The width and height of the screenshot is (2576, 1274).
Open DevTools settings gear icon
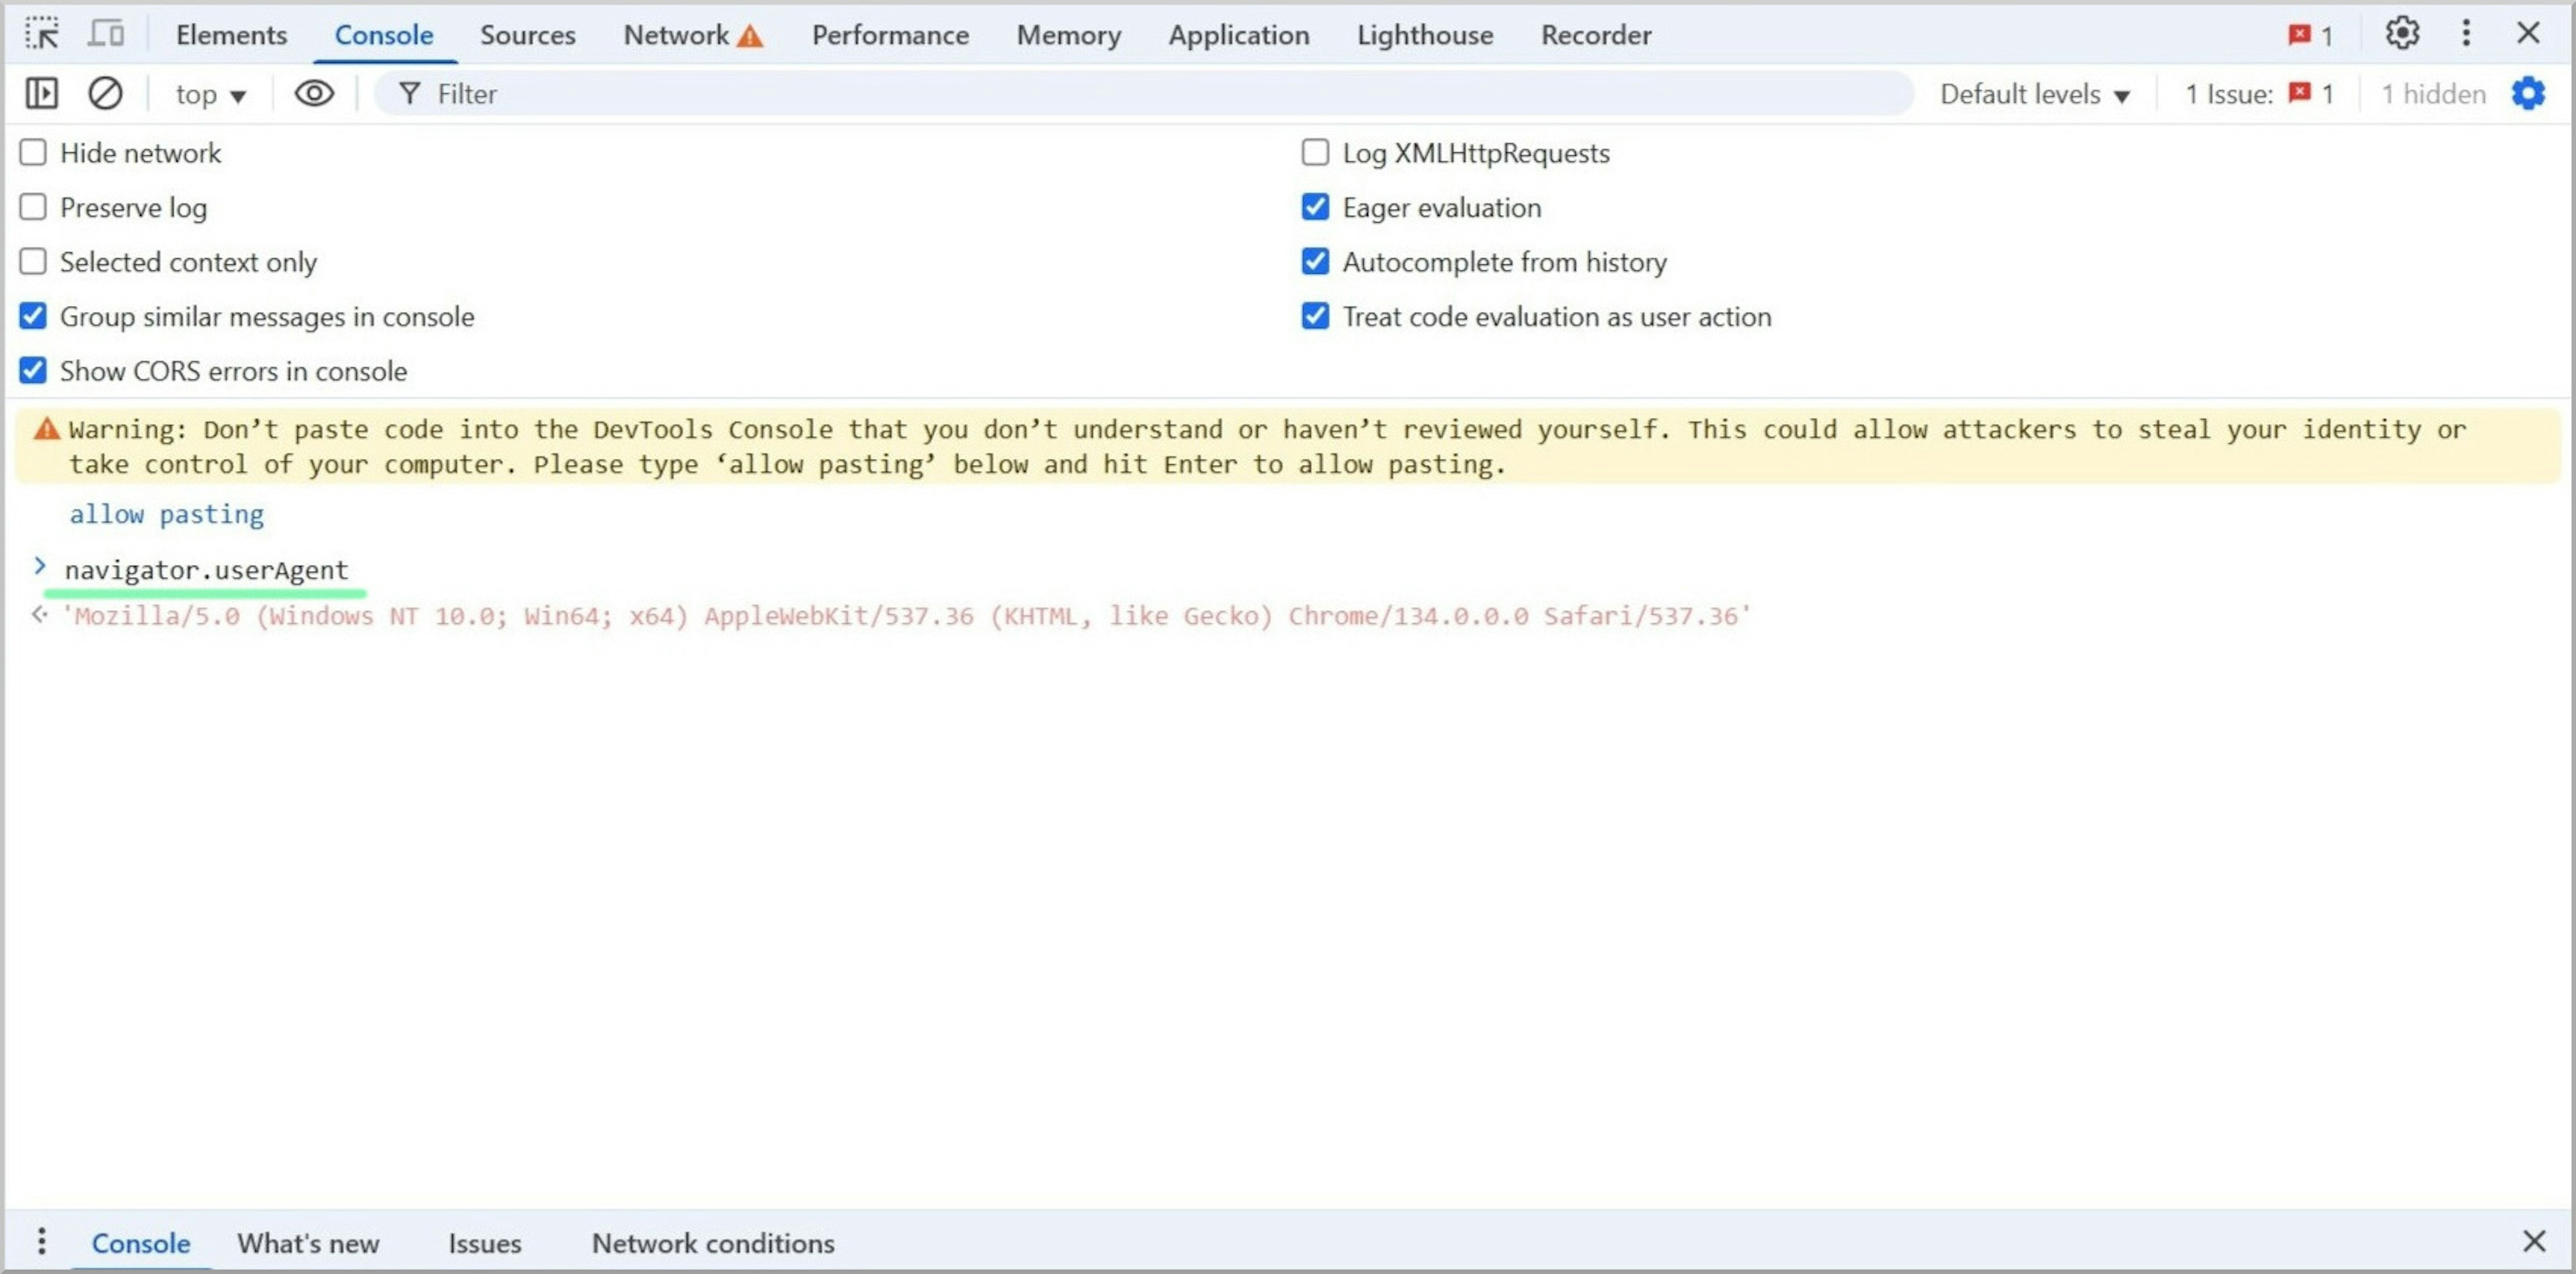point(2402,34)
